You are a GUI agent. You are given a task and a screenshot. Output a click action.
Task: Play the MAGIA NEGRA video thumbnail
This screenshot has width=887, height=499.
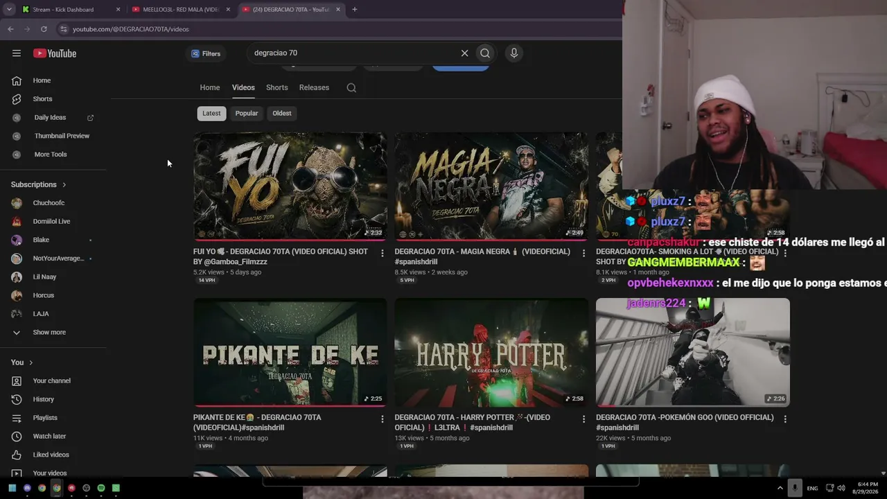click(x=491, y=186)
